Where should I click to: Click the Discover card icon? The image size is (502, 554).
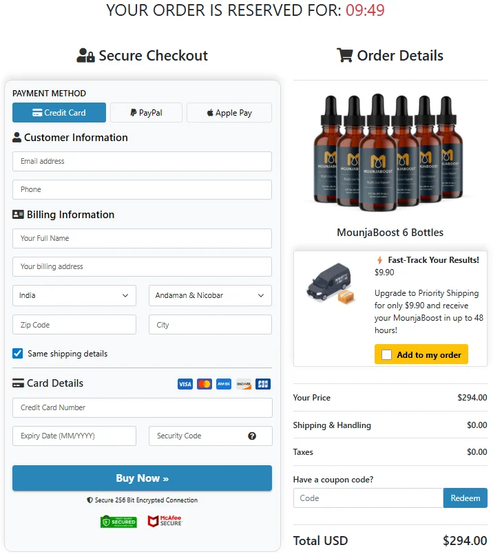pyautogui.click(x=243, y=384)
